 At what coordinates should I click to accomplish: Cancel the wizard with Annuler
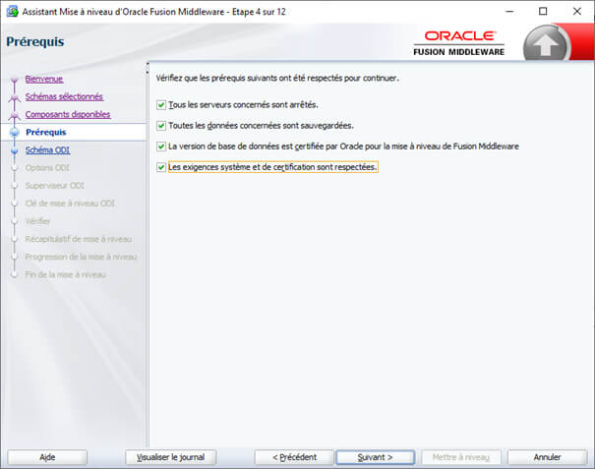coord(547,457)
